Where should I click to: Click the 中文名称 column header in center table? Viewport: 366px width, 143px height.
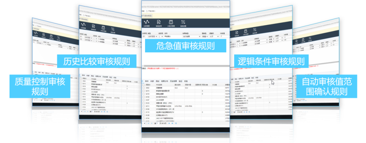pos(159,85)
